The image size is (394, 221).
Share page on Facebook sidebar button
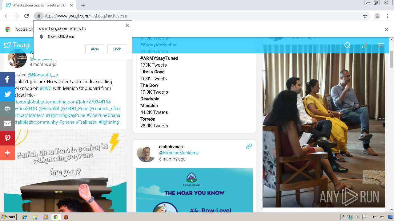point(7,79)
